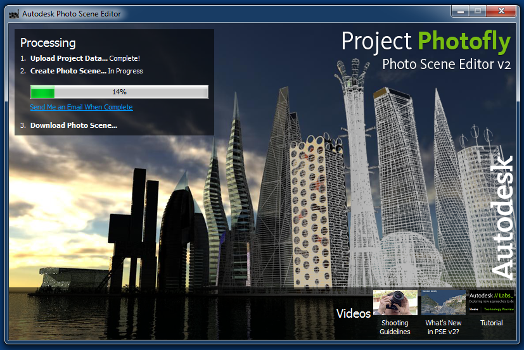Click the 'Videos' label

[x=353, y=313]
